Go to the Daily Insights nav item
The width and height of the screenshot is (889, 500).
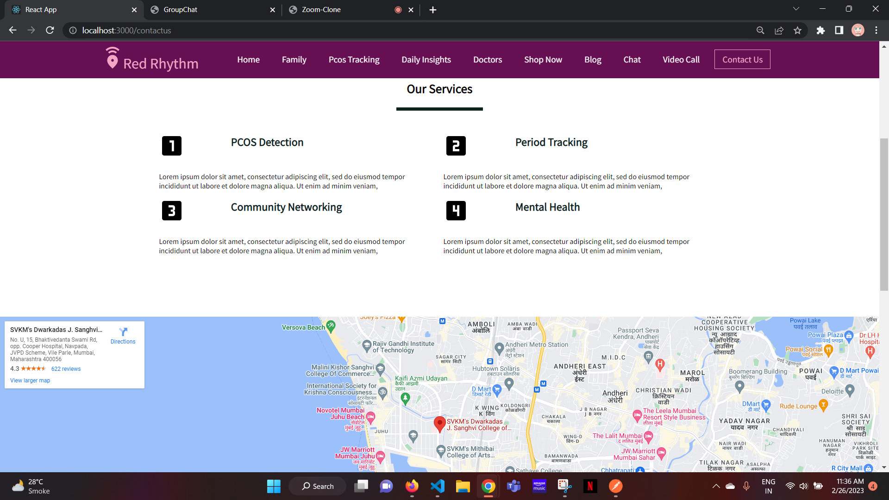pos(426,60)
